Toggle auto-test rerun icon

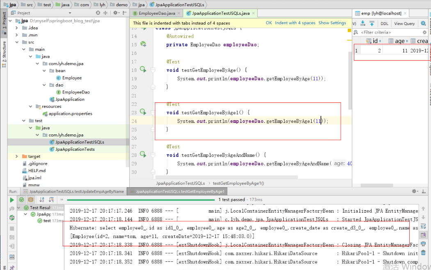coord(12,218)
